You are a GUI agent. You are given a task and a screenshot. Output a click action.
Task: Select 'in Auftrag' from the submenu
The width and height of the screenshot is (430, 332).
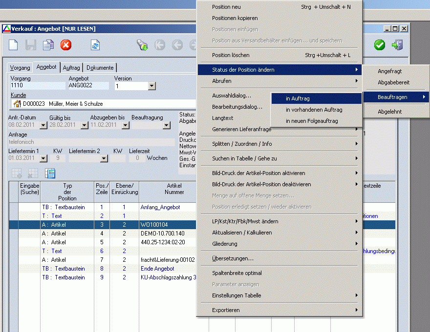298,98
